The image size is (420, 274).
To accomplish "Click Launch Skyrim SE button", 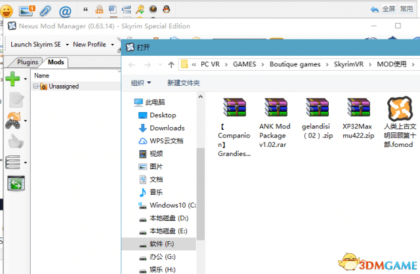I will (x=35, y=45).
